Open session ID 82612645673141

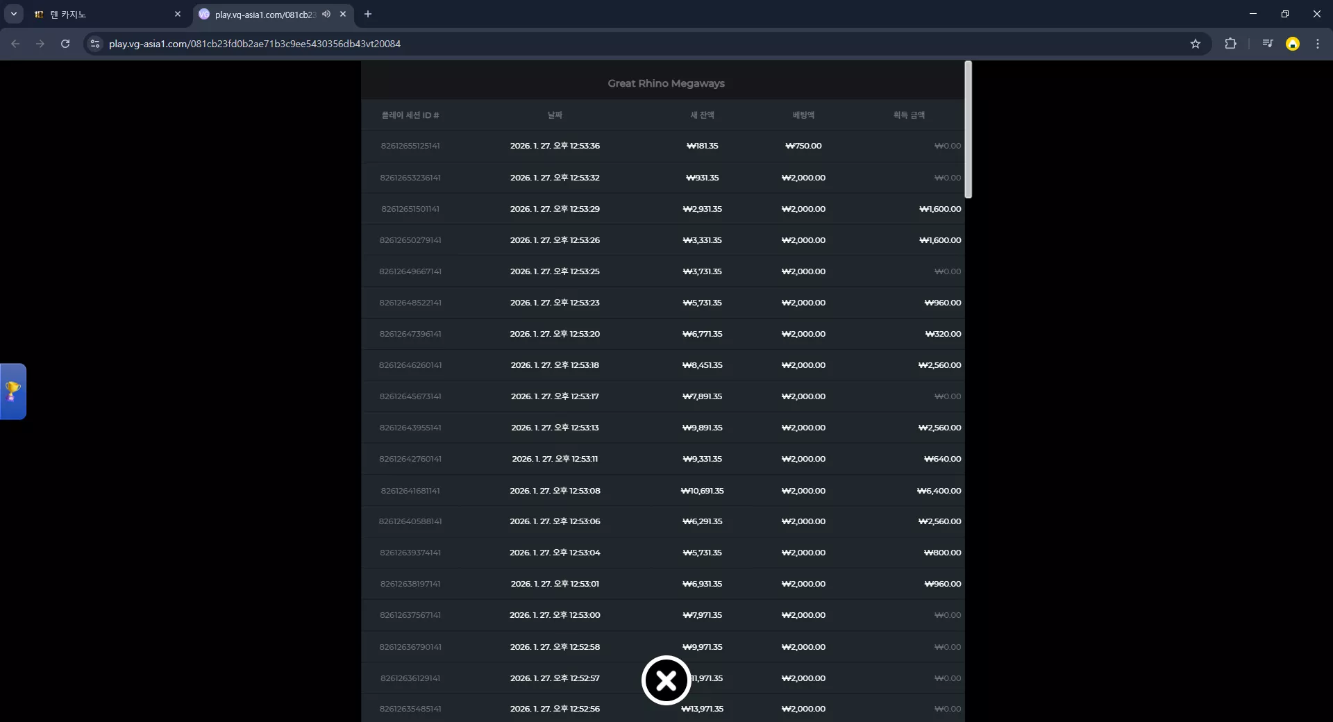click(x=410, y=396)
